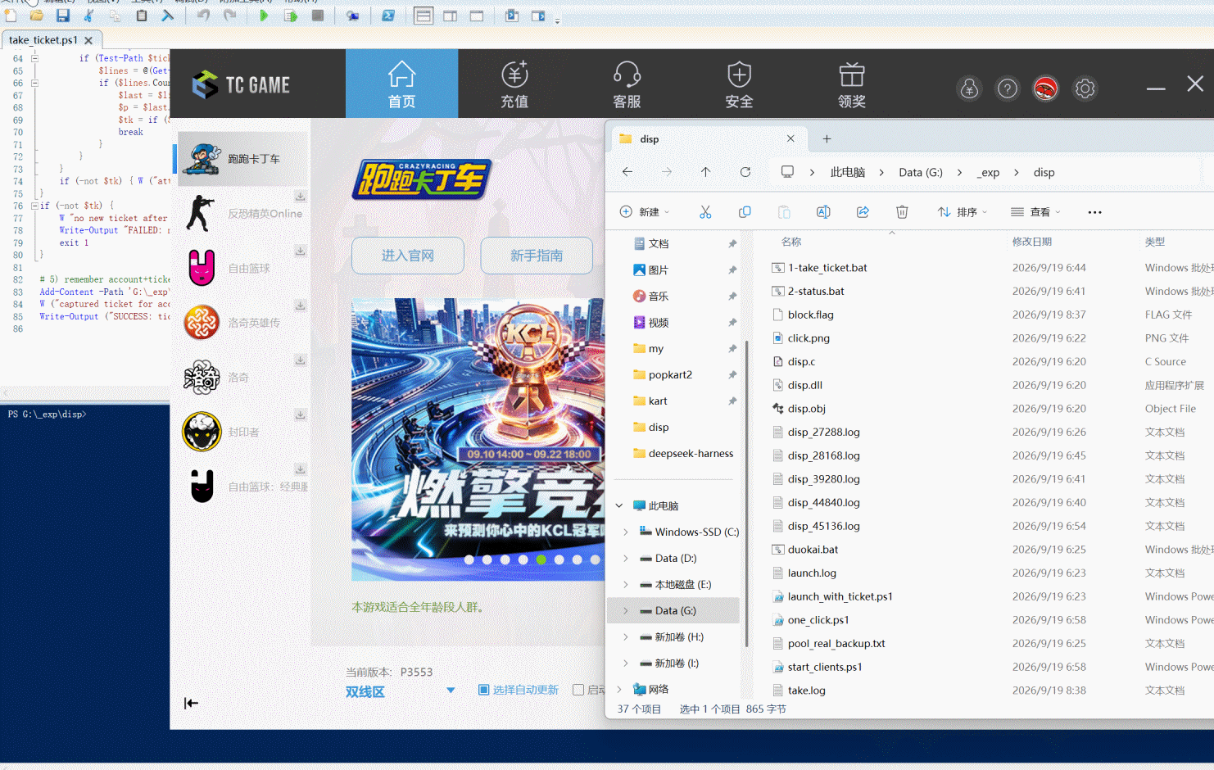Viewport: 1214px width, 770px height.
Task: Open the 客服 customer service tab
Action: pos(627,84)
